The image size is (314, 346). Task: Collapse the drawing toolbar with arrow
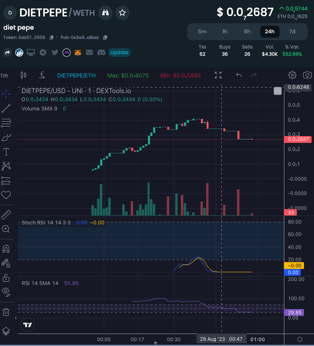pos(16,318)
